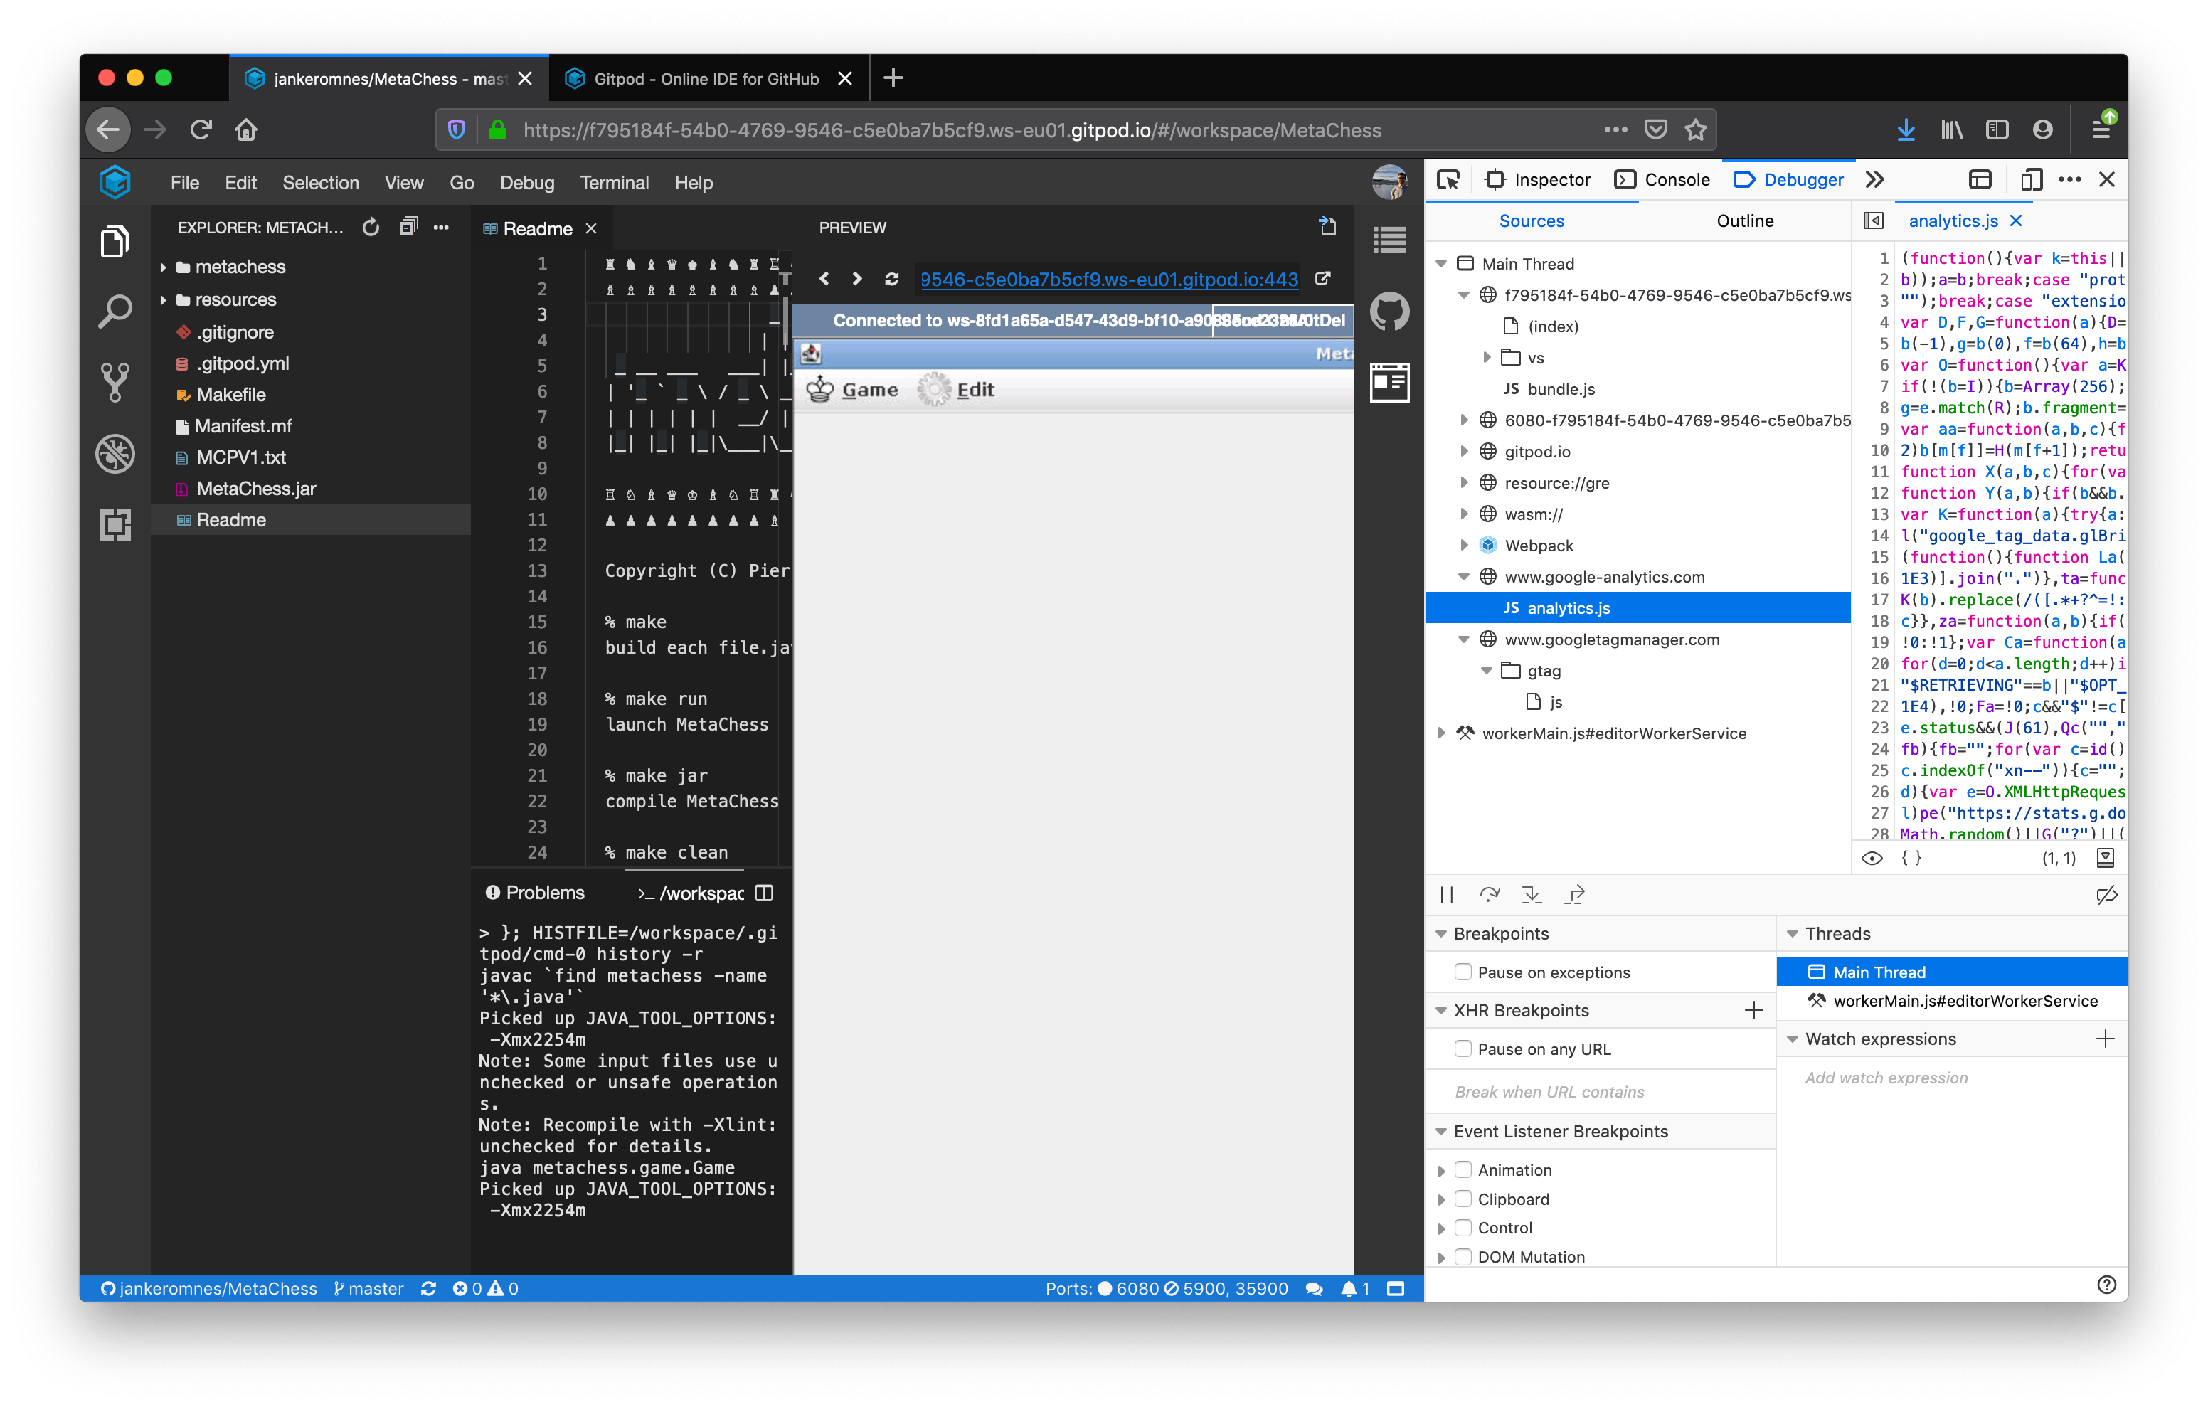Pause script execution in debugger

tap(1446, 895)
